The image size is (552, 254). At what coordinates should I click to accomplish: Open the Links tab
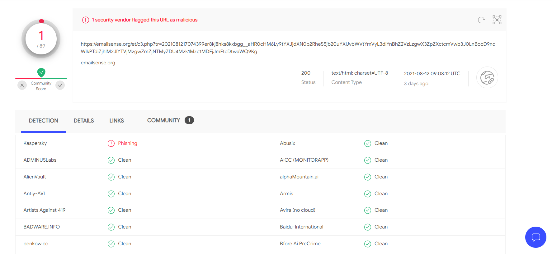[x=117, y=121]
